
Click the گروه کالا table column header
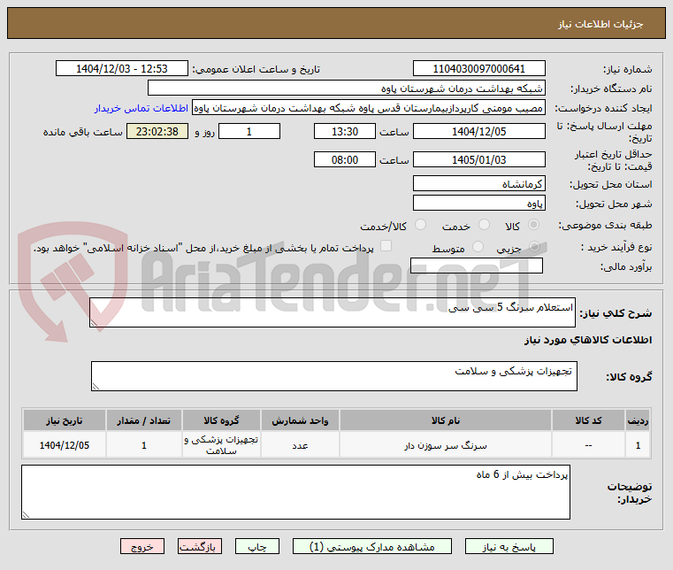(x=221, y=420)
